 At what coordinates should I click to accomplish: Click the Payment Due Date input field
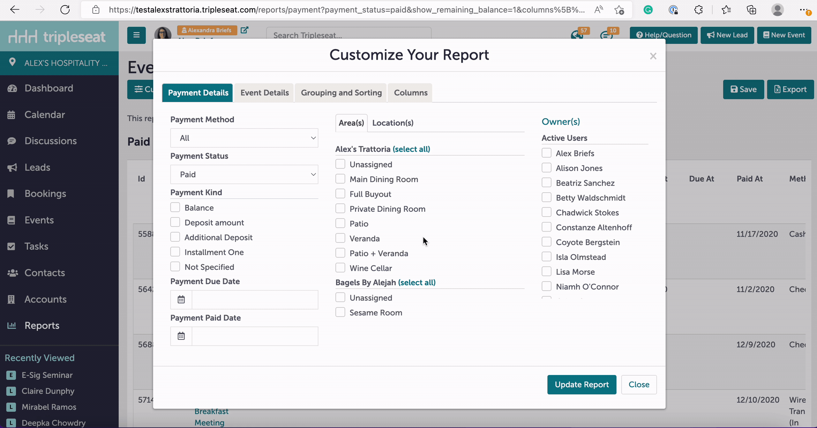255,299
